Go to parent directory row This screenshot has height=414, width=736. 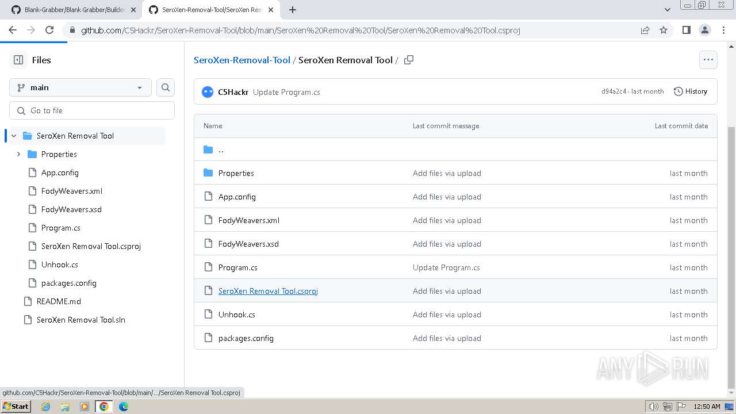coord(455,149)
